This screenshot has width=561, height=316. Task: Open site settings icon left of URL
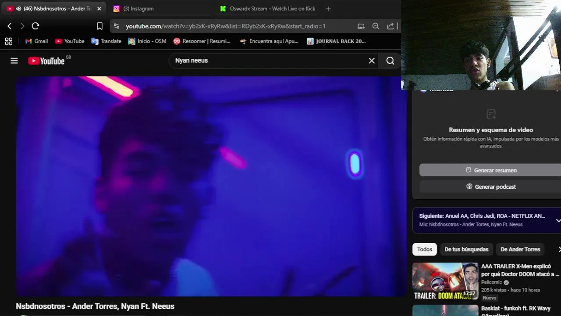[117, 26]
